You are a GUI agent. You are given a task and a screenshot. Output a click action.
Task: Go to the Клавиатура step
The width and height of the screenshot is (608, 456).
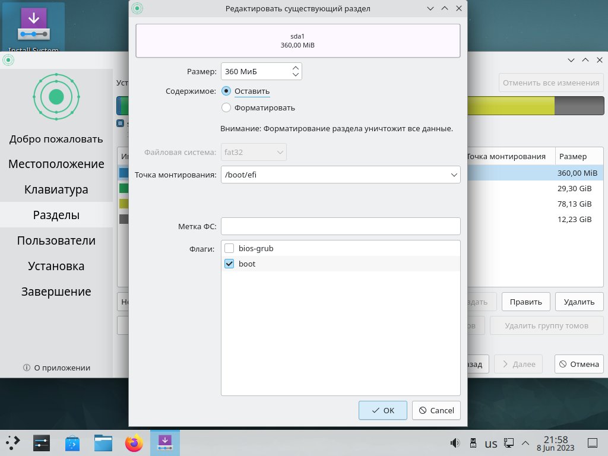coord(56,189)
